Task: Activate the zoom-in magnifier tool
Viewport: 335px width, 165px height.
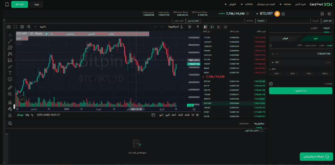Action: 10,94
